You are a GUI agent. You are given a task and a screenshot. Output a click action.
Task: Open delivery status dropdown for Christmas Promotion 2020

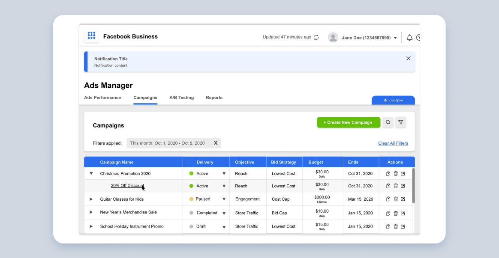[224, 174]
